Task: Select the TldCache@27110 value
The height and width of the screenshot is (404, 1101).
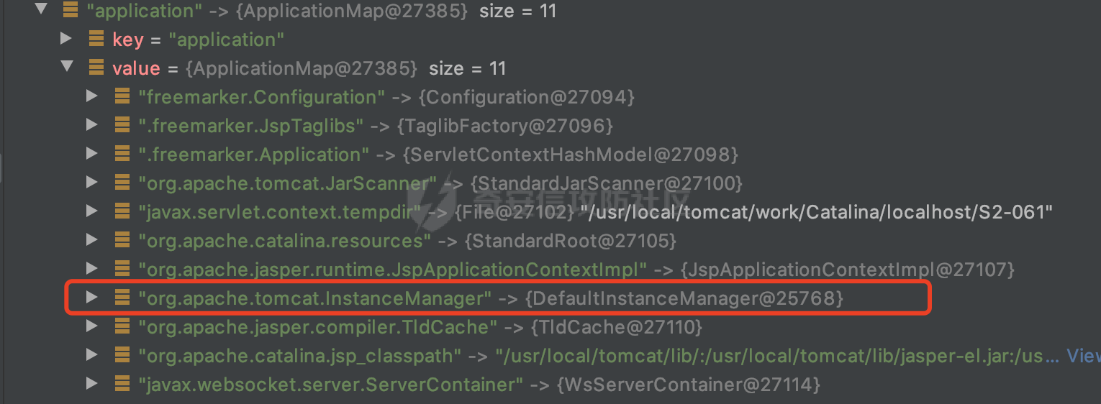Action: coord(616,326)
